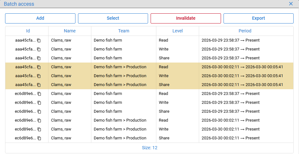
Task: Sort by the Team column header
Action: click(x=124, y=31)
